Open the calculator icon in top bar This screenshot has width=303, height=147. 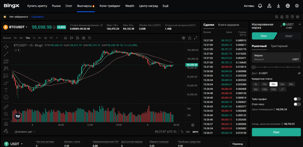coord(287,17)
